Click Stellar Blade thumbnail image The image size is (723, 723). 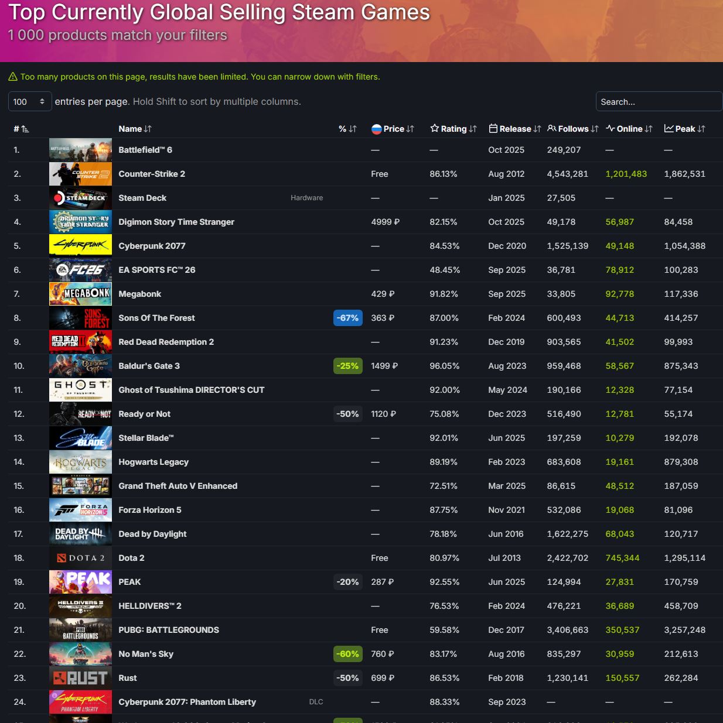point(80,438)
